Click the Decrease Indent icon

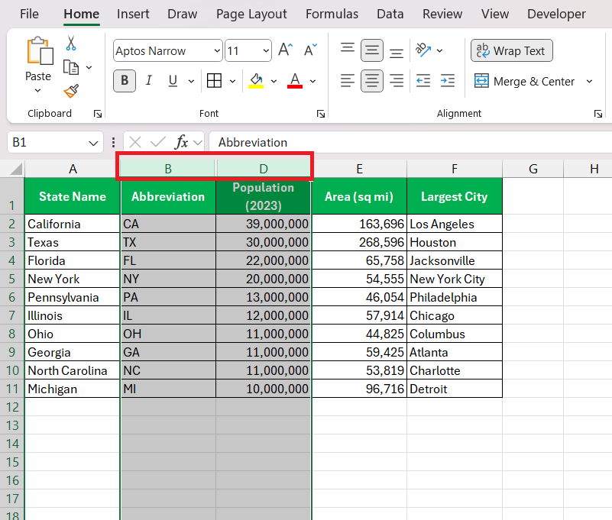pos(423,81)
